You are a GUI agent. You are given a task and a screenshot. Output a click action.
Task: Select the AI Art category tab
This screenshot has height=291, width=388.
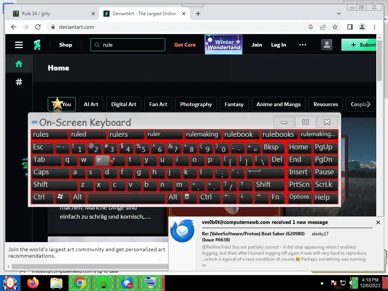(91, 104)
